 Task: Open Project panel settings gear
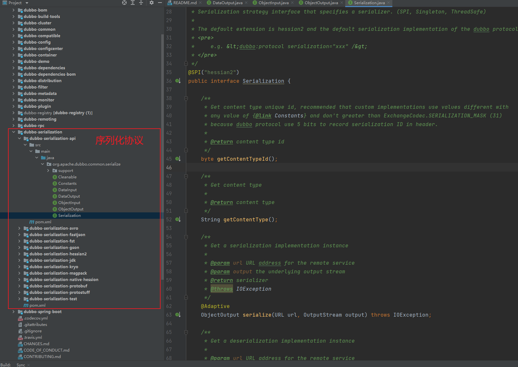(152, 3)
